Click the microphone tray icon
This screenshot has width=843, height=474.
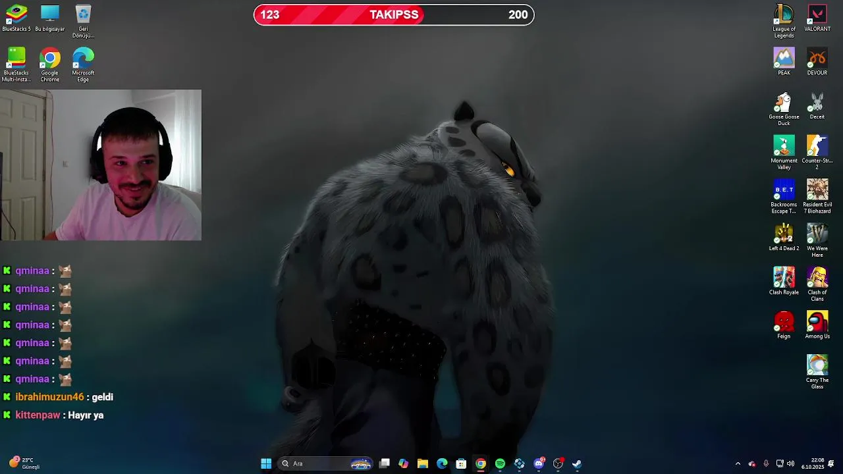coord(766,463)
